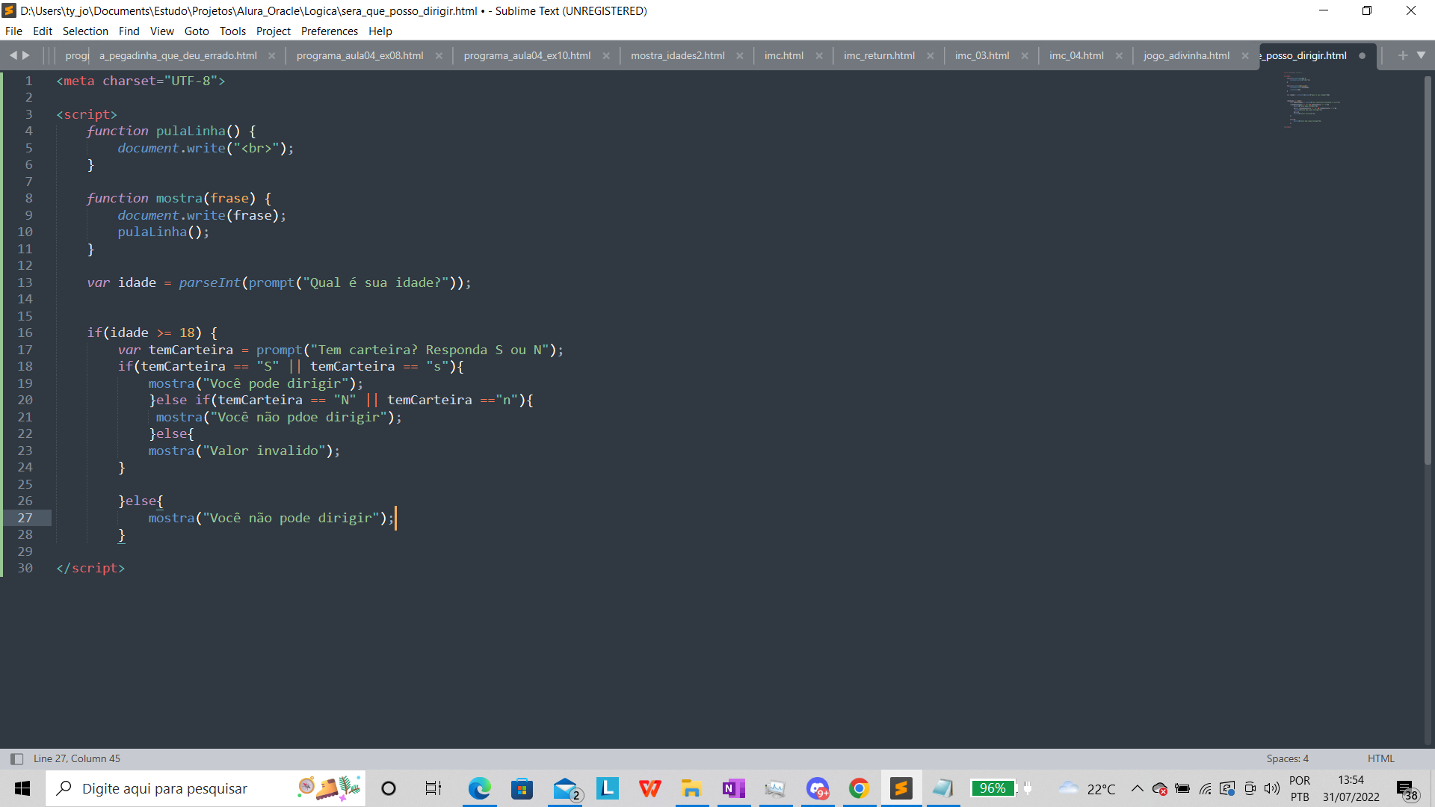
Task: Open the Preferences menu
Action: 328,31
